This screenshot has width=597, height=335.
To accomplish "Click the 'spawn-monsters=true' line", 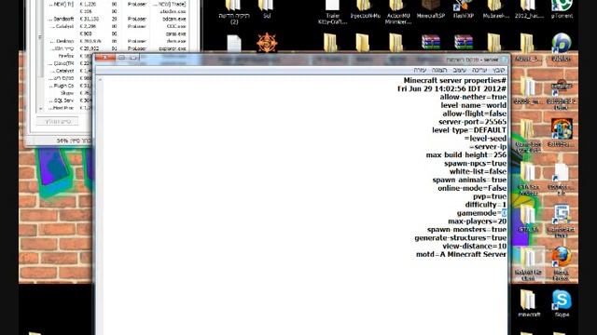I will (466, 230).
